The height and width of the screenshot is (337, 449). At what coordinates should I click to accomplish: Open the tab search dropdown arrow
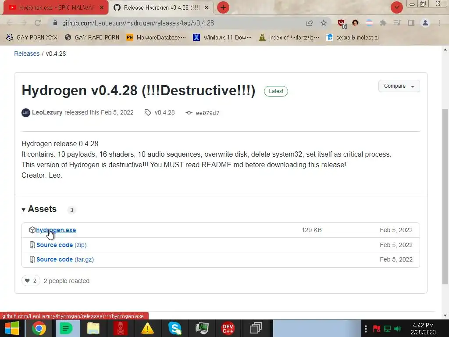click(x=396, y=7)
